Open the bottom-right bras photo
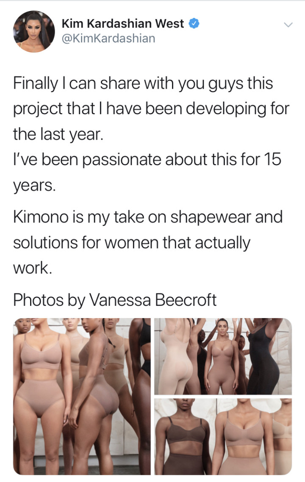305x482 pixels. click(223, 437)
